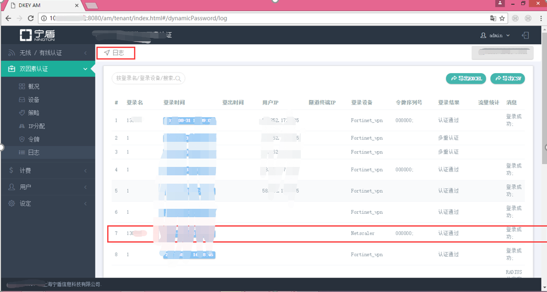Click the wireless signal icon beside 无线 / 有线认证
Screen dimensions: 547x292
point(12,53)
